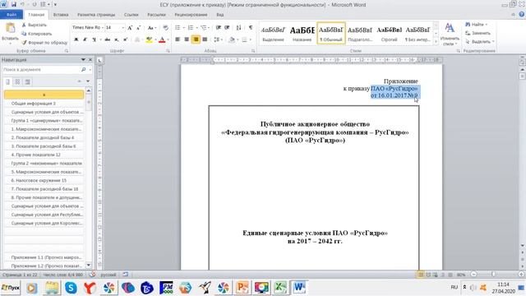Switch to the Вид tab
This screenshot has width=526, height=296.
click(x=219, y=15)
